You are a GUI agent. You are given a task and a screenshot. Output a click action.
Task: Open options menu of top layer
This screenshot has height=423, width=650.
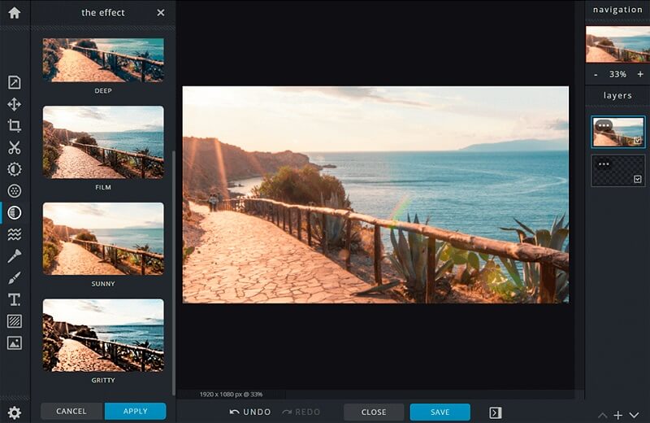coord(604,125)
